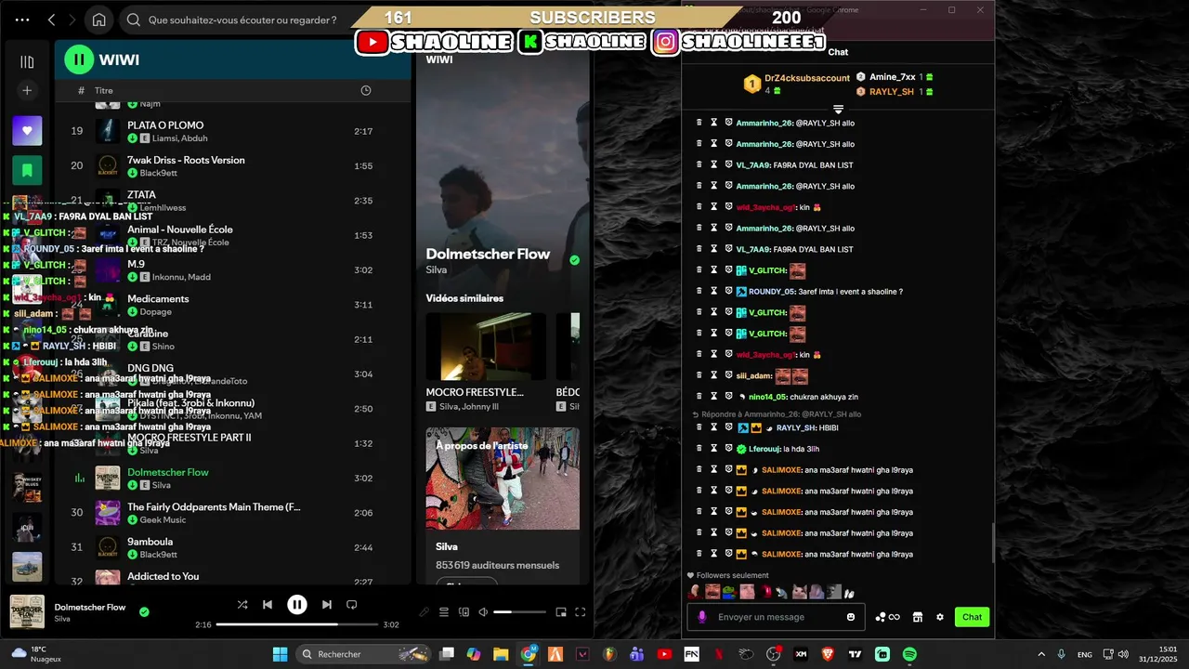
Task: Toggle shuffle in Spotify player
Action: [x=242, y=605]
